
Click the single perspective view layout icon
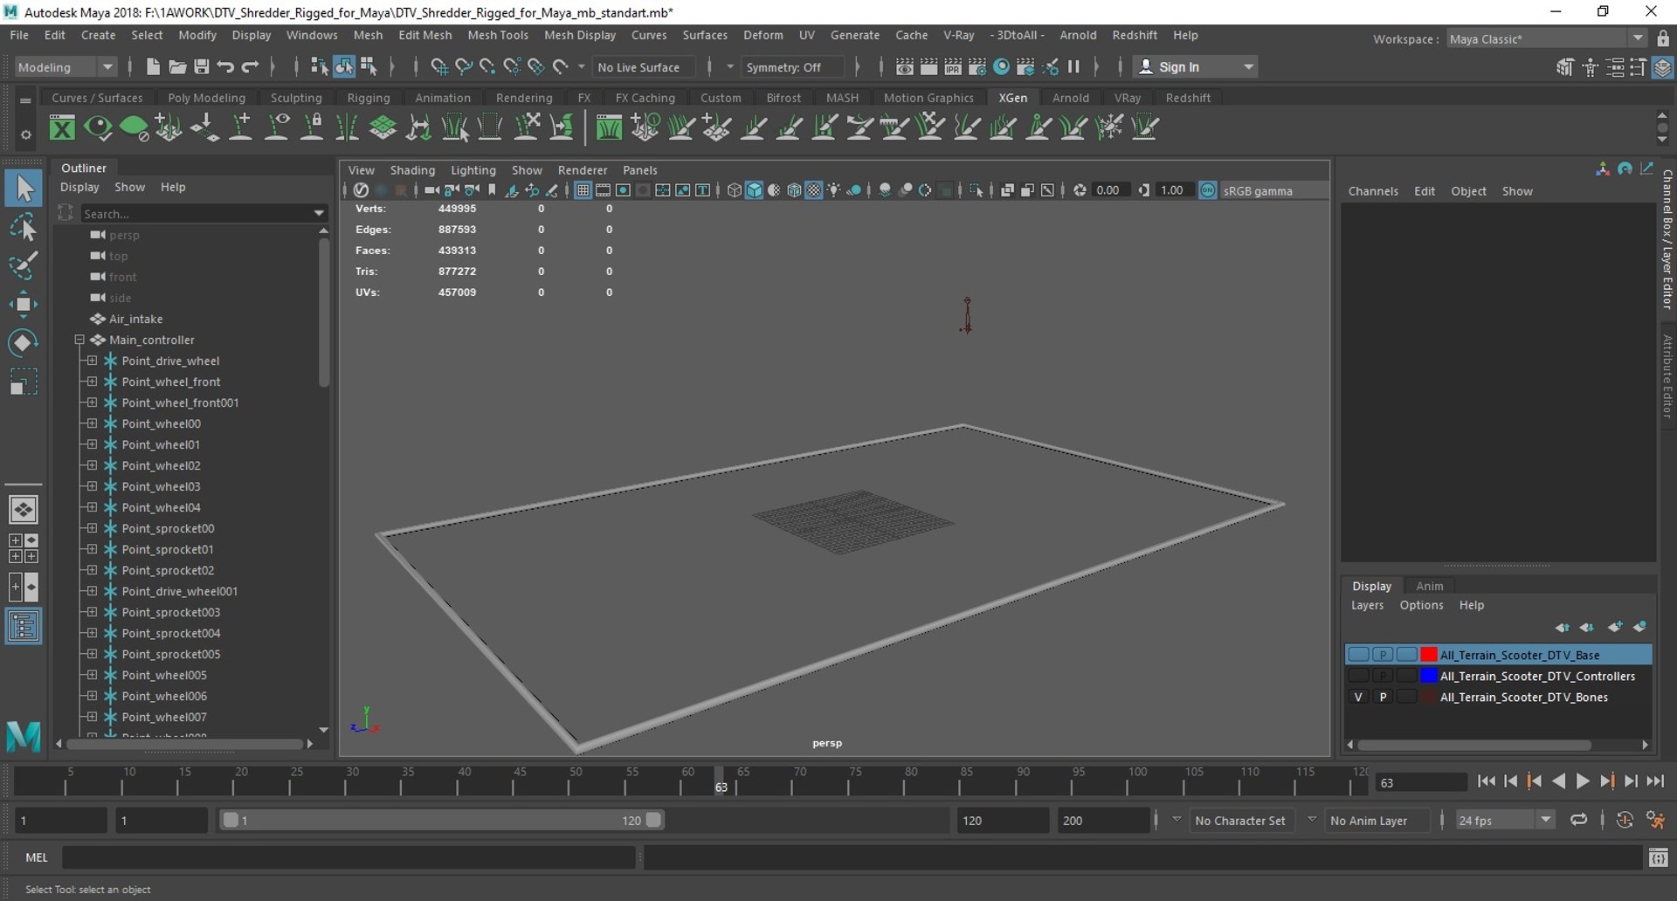click(x=24, y=509)
